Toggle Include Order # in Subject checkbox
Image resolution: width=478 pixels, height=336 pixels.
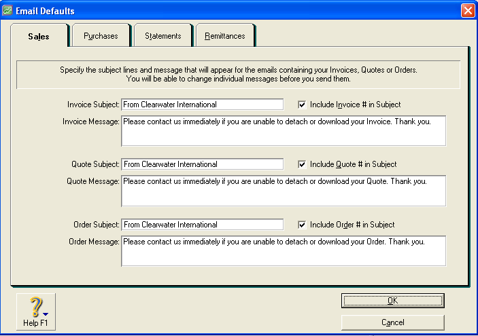[302, 225]
